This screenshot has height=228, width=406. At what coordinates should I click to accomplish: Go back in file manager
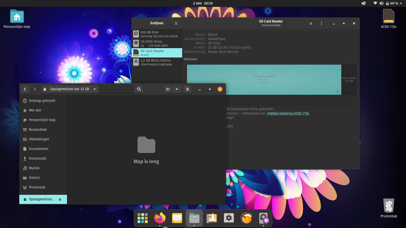25,89
